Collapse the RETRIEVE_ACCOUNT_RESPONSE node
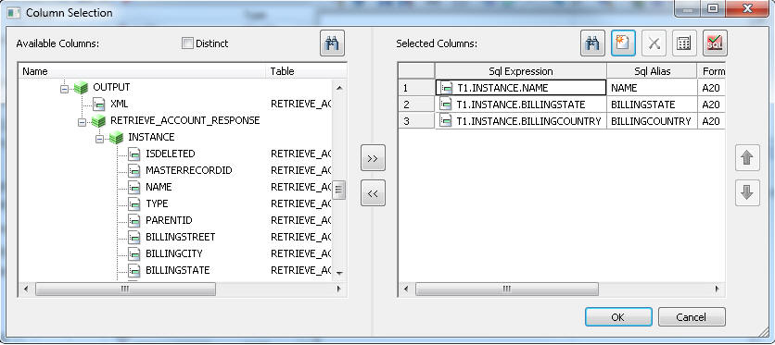Screen dimensions: 775x345 82,122
